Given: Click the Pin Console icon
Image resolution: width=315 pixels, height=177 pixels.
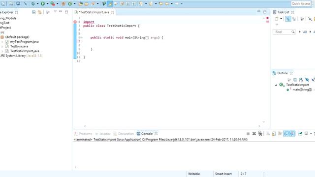Looking at the screenshot, I should (300, 134).
